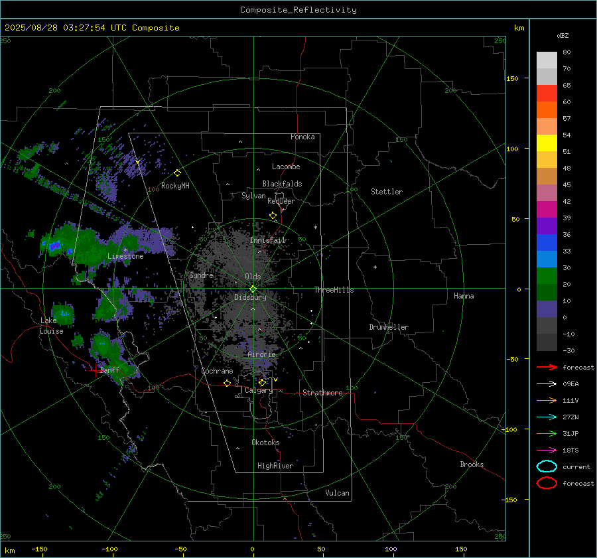Pick the green 20 dBZ color swatch
Viewport: 597px width, 558px height.
tap(547, 276)
